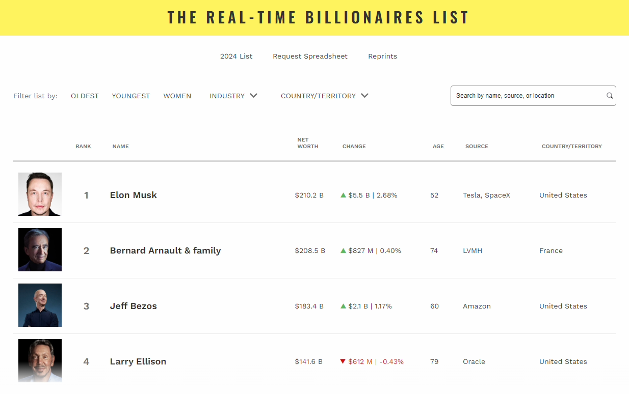Click the LVMH source link

[473, 250]
